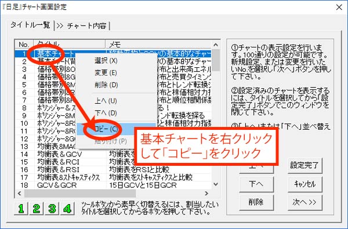Pick 削除 (D) from the context menu
The height and width of the screenshot is (229, 348).
106,85
